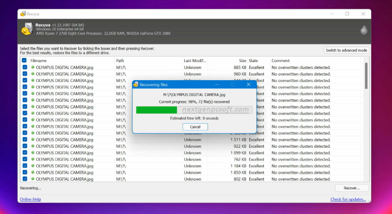Uncheck the checkbox for the 762 KB file
The height and width of the screenshot is (214, 392).
pos(25,159)
